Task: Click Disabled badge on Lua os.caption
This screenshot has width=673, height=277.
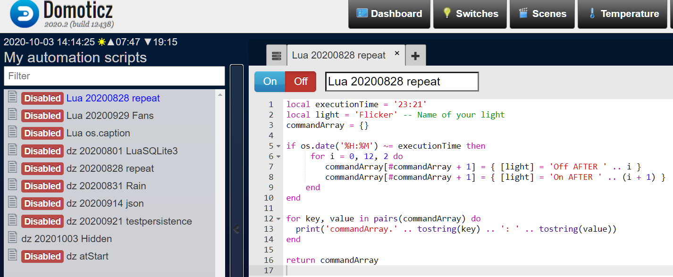Action: pos(42,133)
